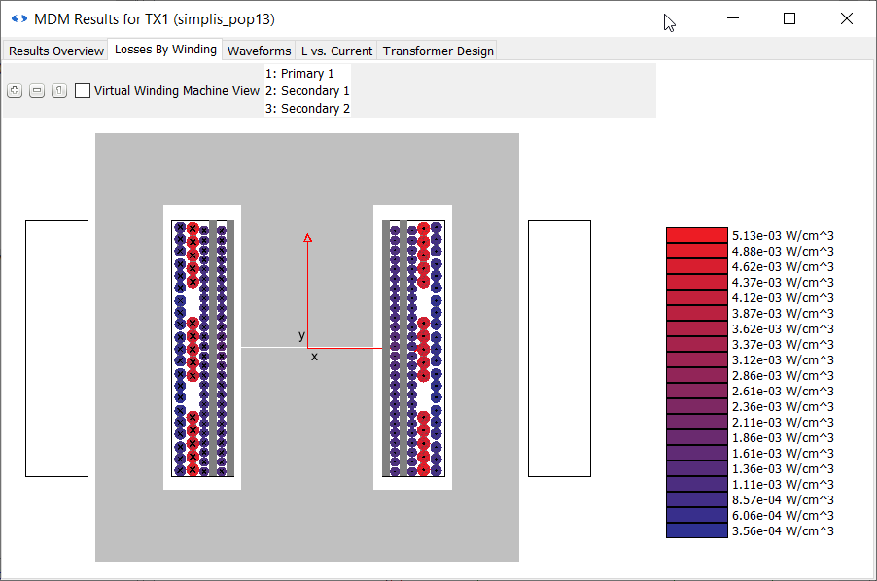
Task: Select the Losses By Winding tab
Action: (x=165, y=50)
